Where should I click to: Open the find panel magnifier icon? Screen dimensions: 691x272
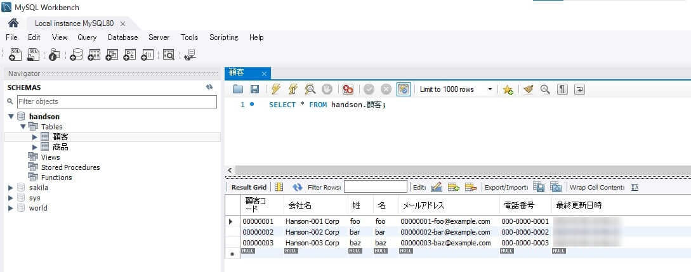[546, 89]
